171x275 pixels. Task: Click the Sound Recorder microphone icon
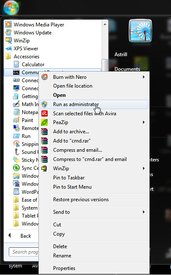pyautogui.click(x=17, y=152)
